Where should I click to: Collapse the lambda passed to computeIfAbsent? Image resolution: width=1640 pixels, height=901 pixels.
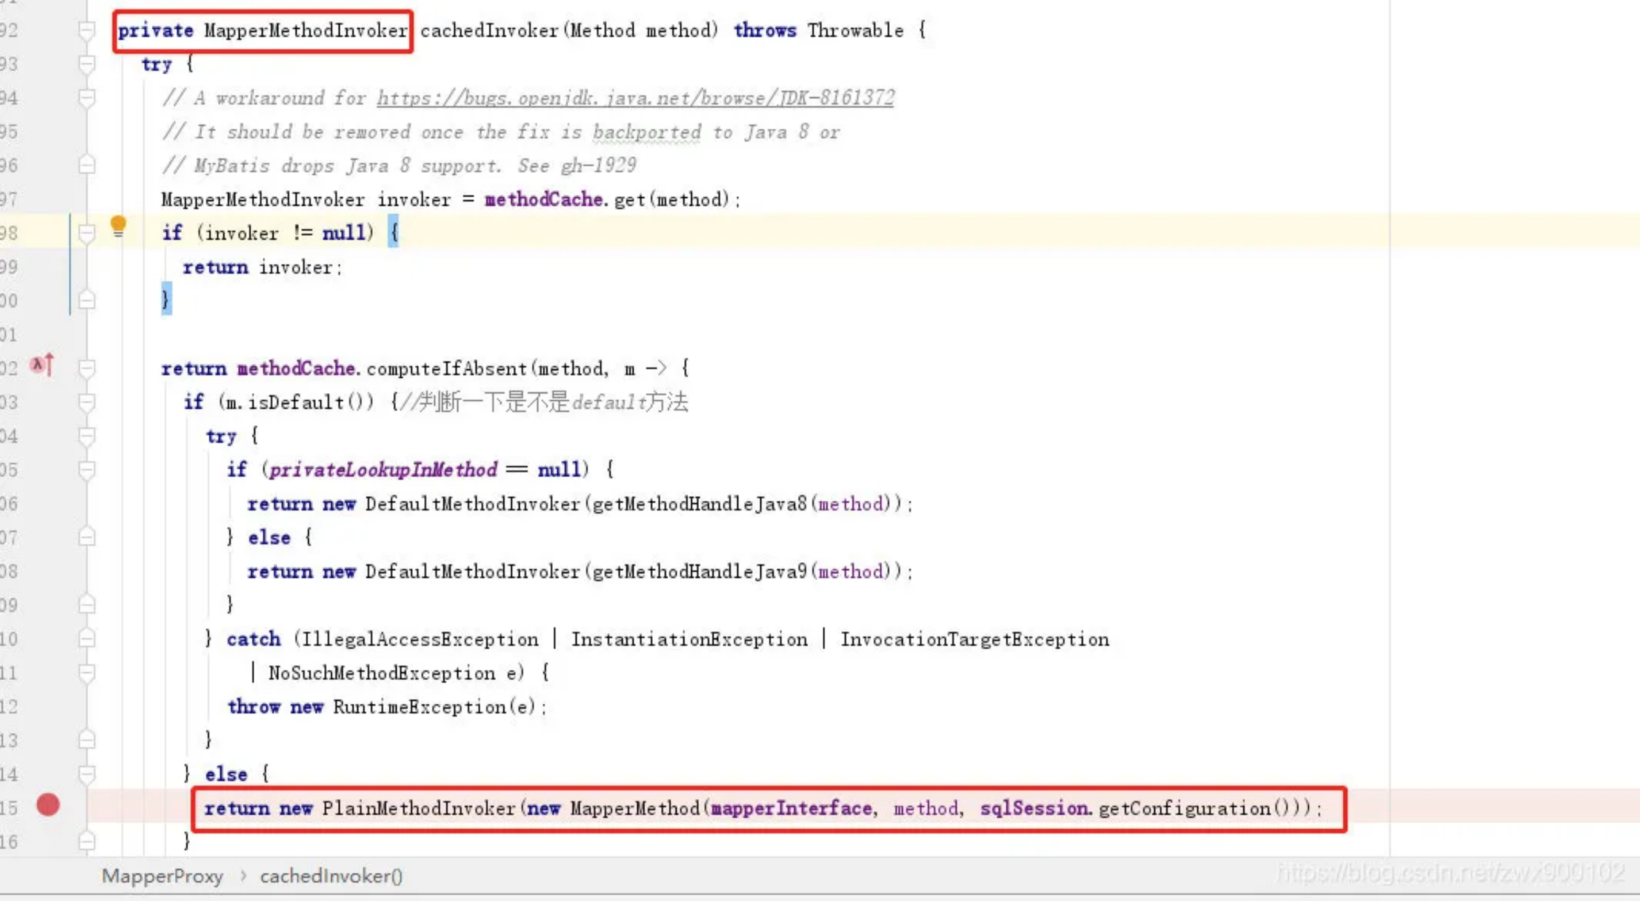(x=88, y=368)
